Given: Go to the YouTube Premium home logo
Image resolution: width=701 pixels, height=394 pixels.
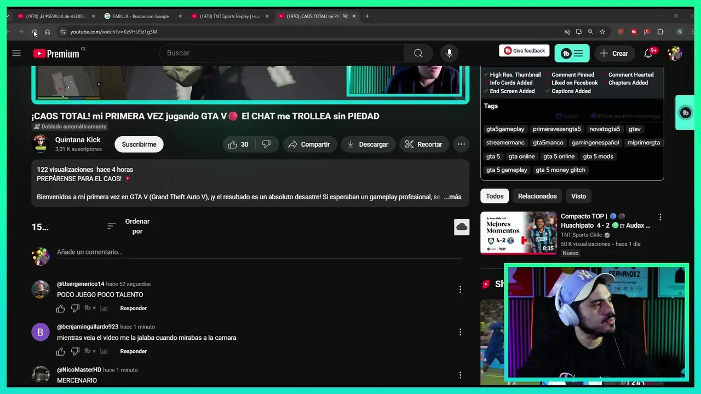Looking at the screenshot, I should (56, 53).
